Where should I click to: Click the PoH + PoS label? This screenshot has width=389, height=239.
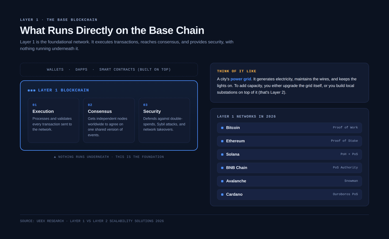[x=349, y=154]
